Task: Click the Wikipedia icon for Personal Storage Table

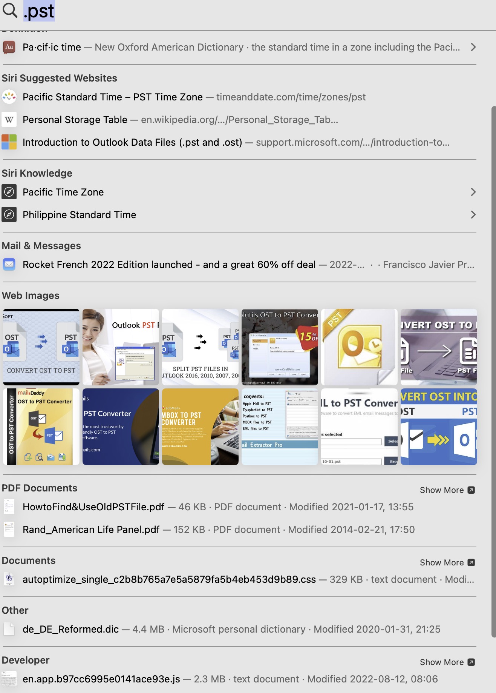Action: point(9,120)
